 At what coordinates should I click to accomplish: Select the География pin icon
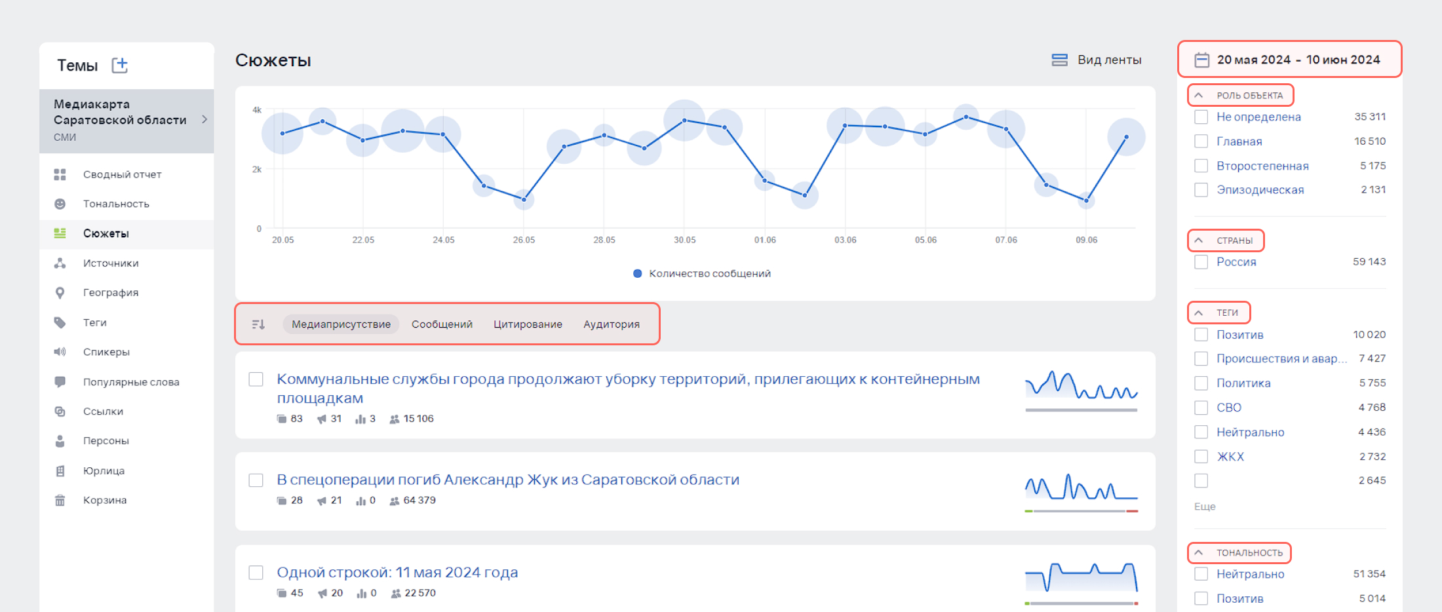pyautogui.click(x=60, y=293)
